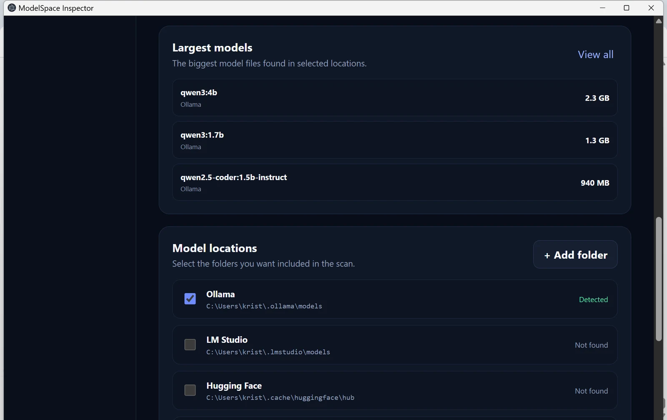Close the ModelSpace Inspector window
This screenshot has width=667, height=420.
651,8
